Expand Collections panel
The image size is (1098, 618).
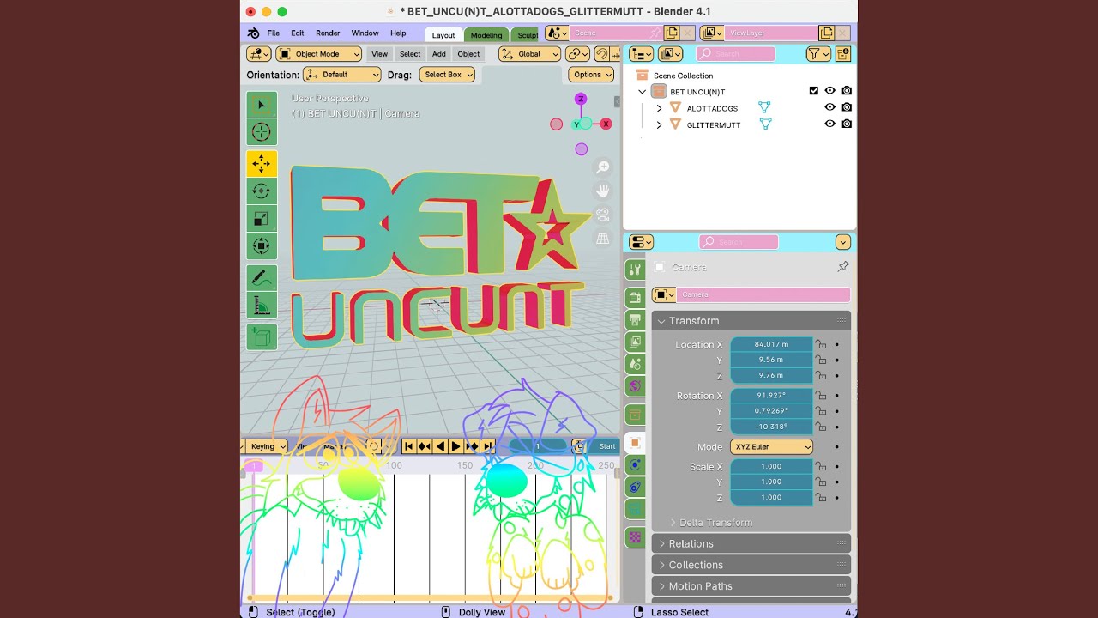point(751,565)
